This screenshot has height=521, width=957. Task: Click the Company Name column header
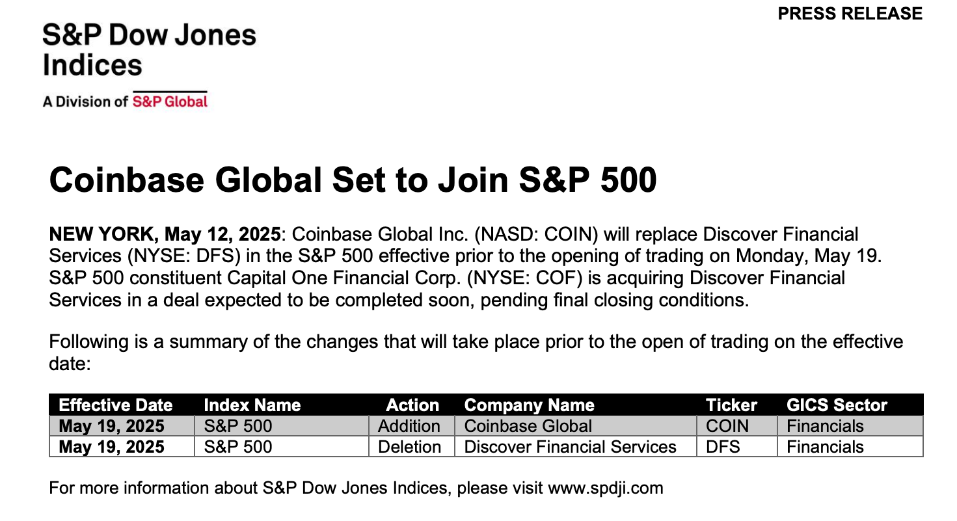pos(530,405)
